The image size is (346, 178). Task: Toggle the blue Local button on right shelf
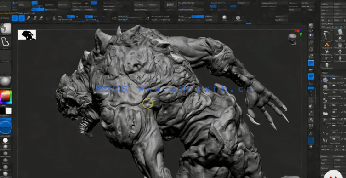(x=311, y=77)
